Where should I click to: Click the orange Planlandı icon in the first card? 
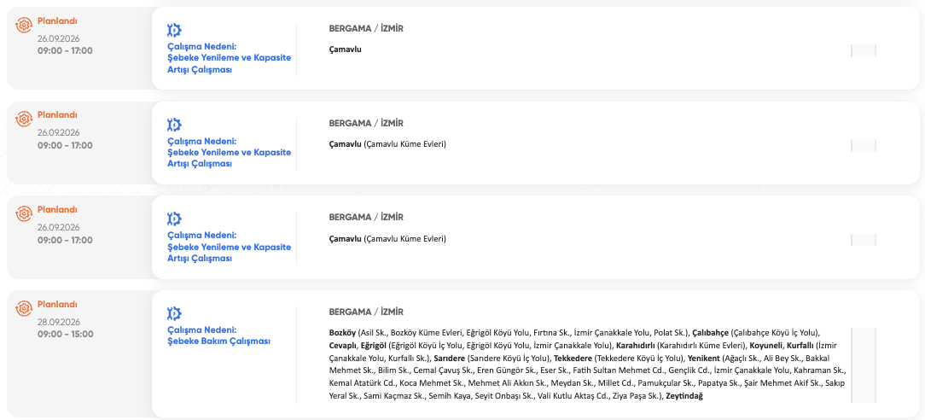click(24, 24)
